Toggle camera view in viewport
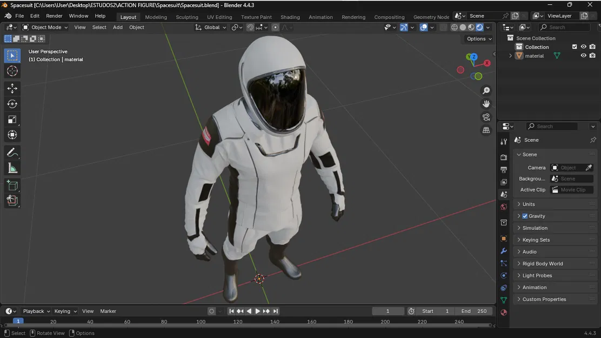Image resolution: width=601 pixels, height=338 pixels. tap(486, 117)
